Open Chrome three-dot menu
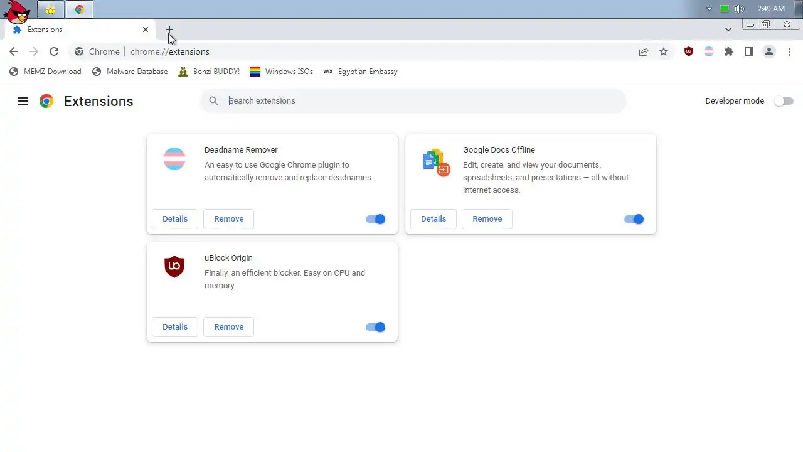803x452 pixels. click(789, 51)
